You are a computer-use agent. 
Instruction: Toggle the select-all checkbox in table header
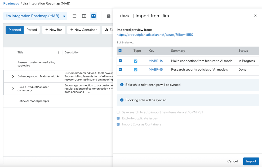point(120,51)
